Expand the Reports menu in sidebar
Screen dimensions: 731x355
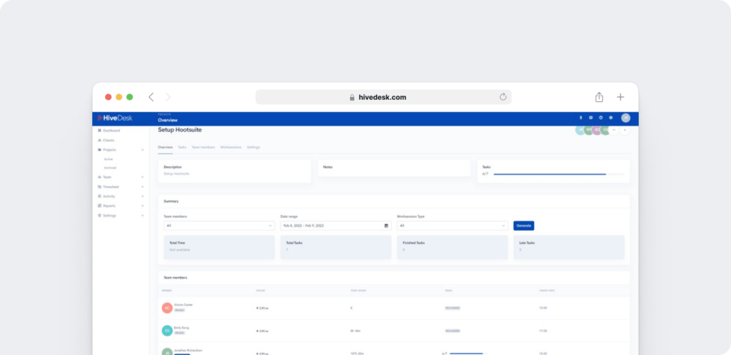pos(143,205)
